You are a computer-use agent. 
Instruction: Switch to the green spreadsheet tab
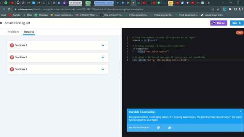pos(159,3)
